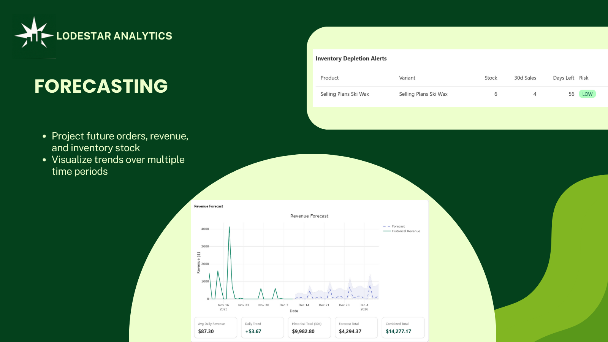Expand the Inventory Depletion Alerts panel
Image resolution: width=608 pixels, height=342 pixels.
tap(351, 58)
